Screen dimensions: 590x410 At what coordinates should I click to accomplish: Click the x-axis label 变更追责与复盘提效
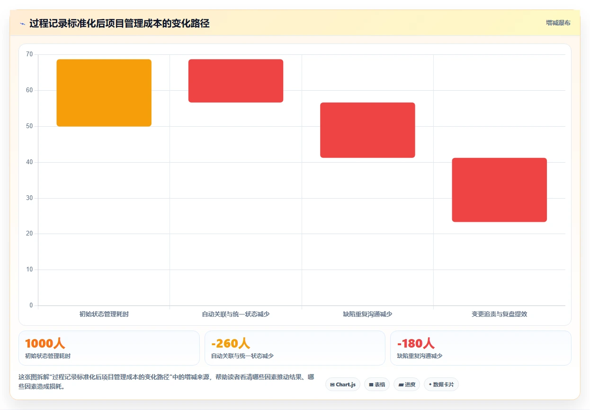click(x=499, y=314)
